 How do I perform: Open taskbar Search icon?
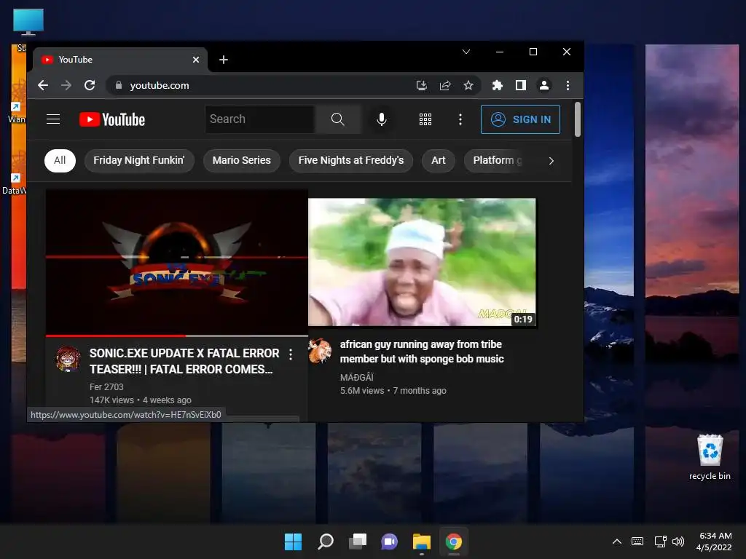click(326, 542)
